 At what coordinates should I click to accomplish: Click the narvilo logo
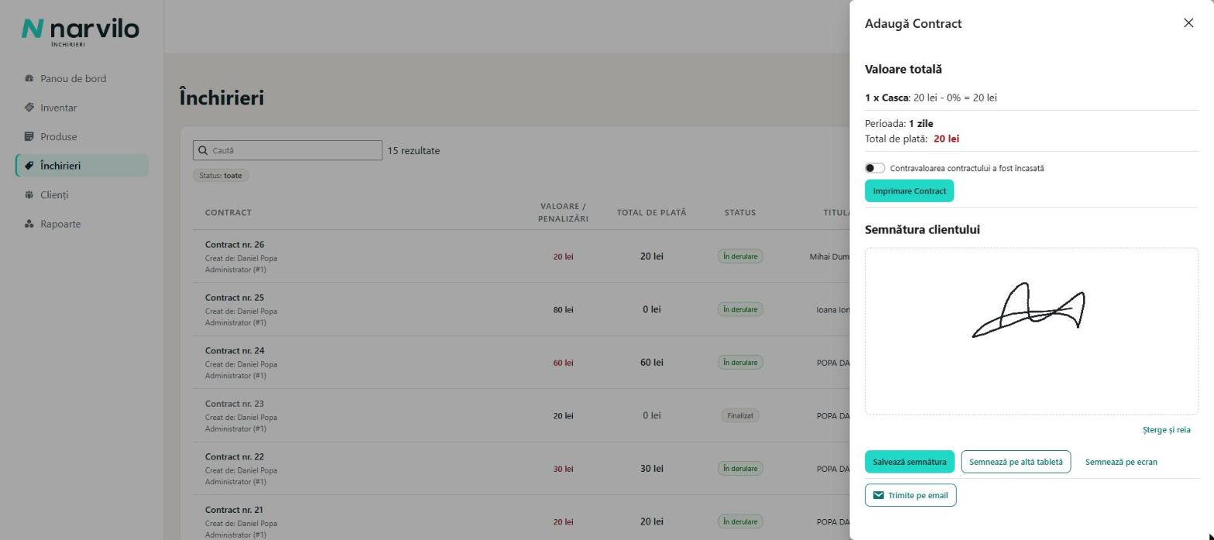pyautogui.click(x=81, y=31)
